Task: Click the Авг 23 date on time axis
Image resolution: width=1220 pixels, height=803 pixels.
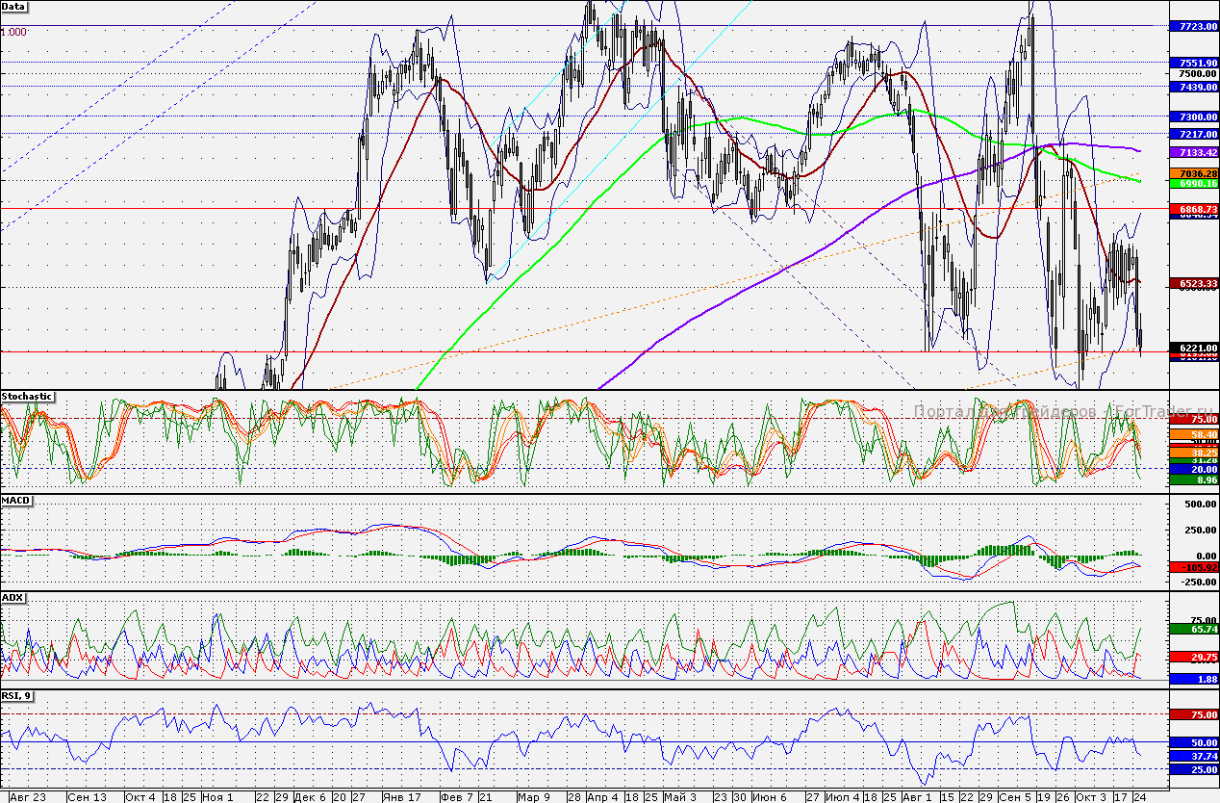Action: coord(24,796)
